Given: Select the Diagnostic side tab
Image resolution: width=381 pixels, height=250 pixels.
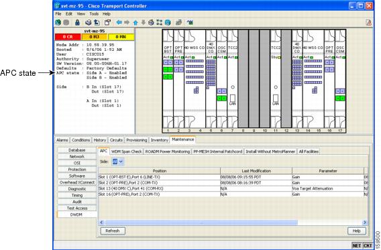Looking at the screenshot, I should point(76,189).
